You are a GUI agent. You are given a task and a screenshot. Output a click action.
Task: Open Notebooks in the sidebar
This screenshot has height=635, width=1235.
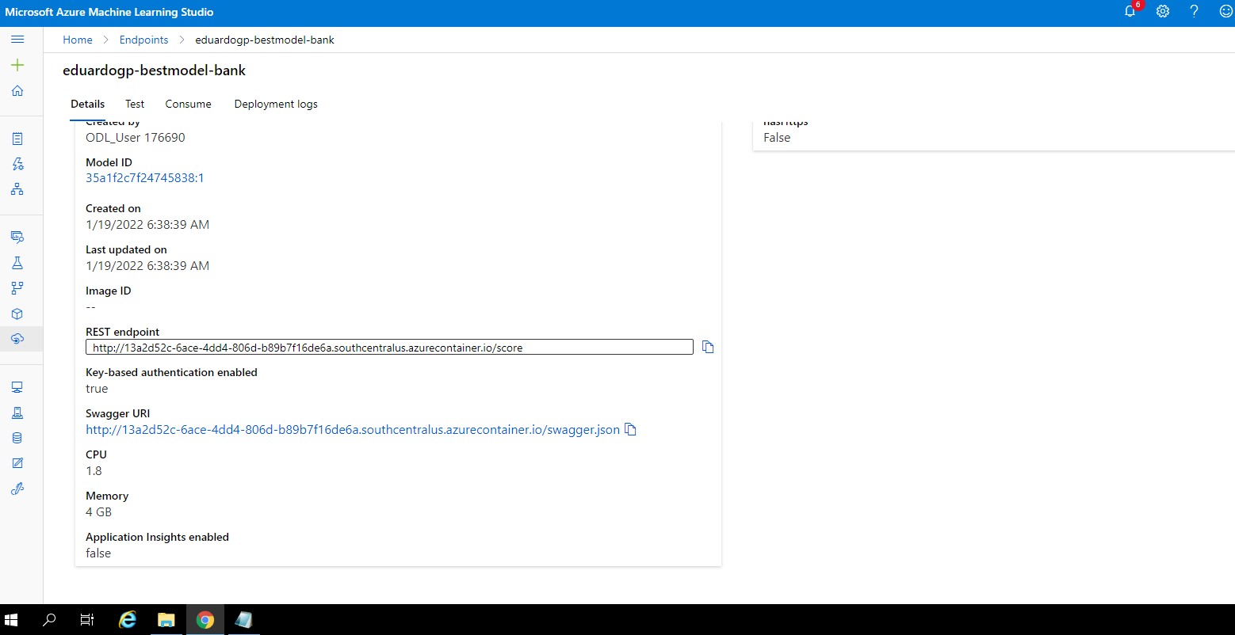pos(17,139)
